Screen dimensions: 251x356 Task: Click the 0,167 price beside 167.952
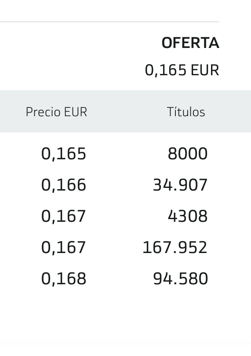(63, 247)
